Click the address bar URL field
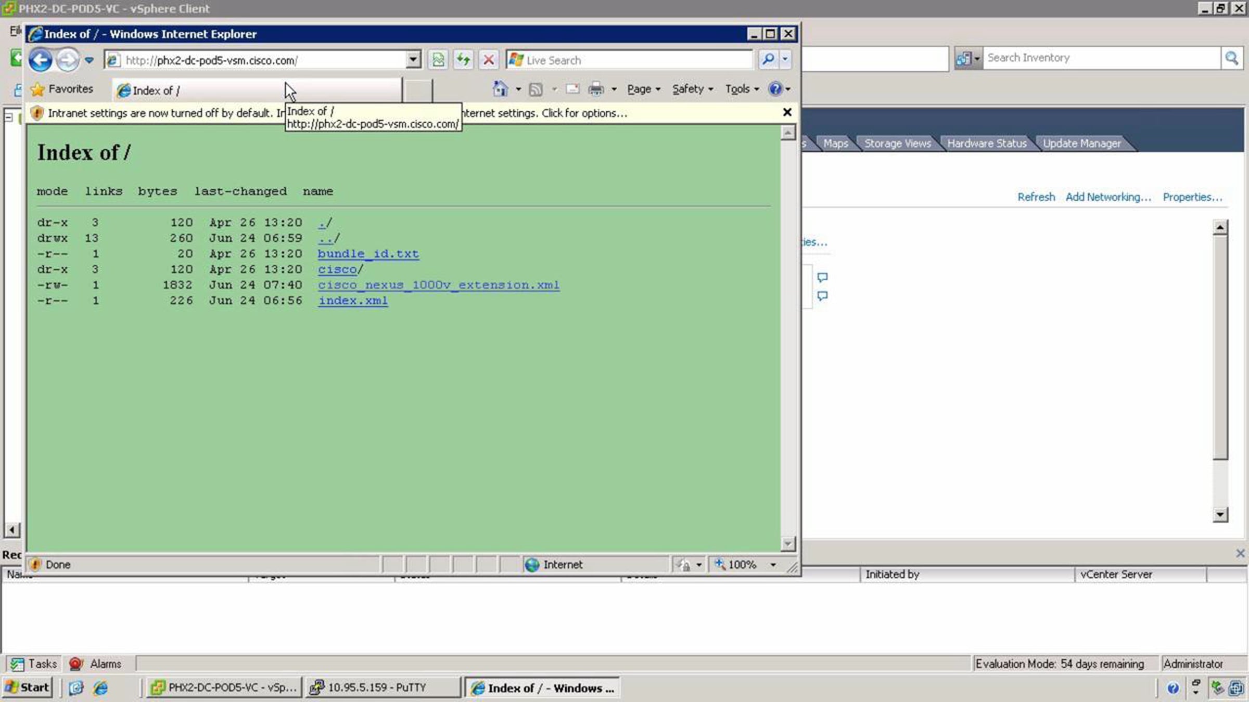The width and height of the screenshot is (1249, 702). click(x=255, y=60)
